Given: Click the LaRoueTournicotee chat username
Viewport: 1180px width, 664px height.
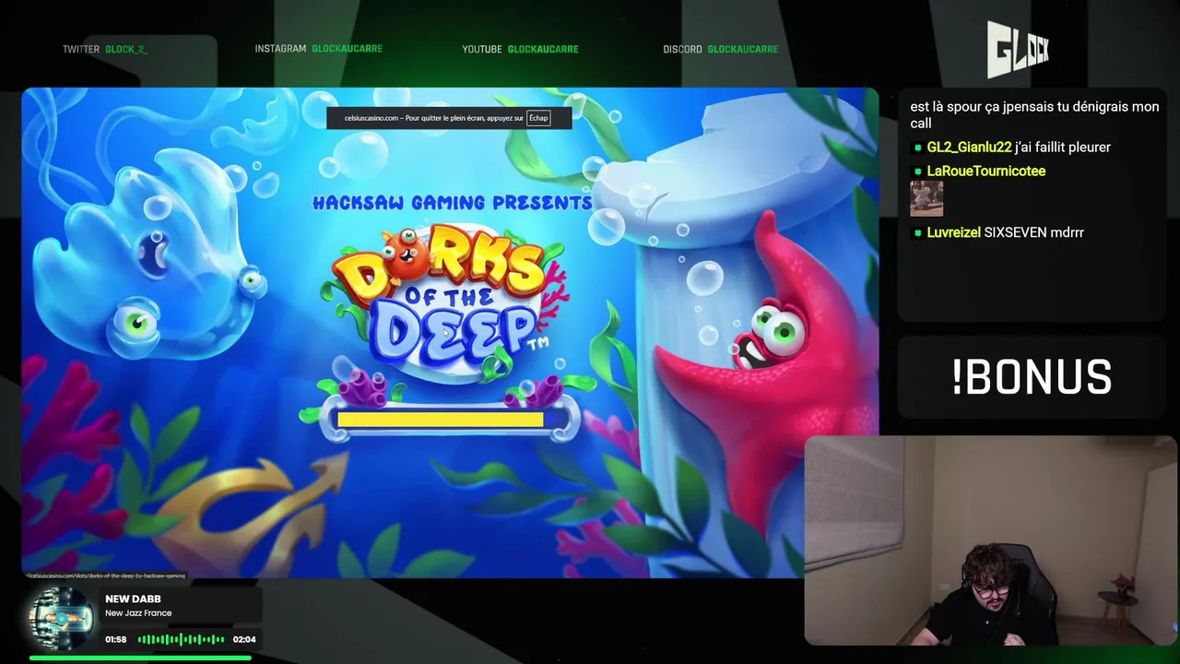Looking at the screenshot, I should point(985,172).
